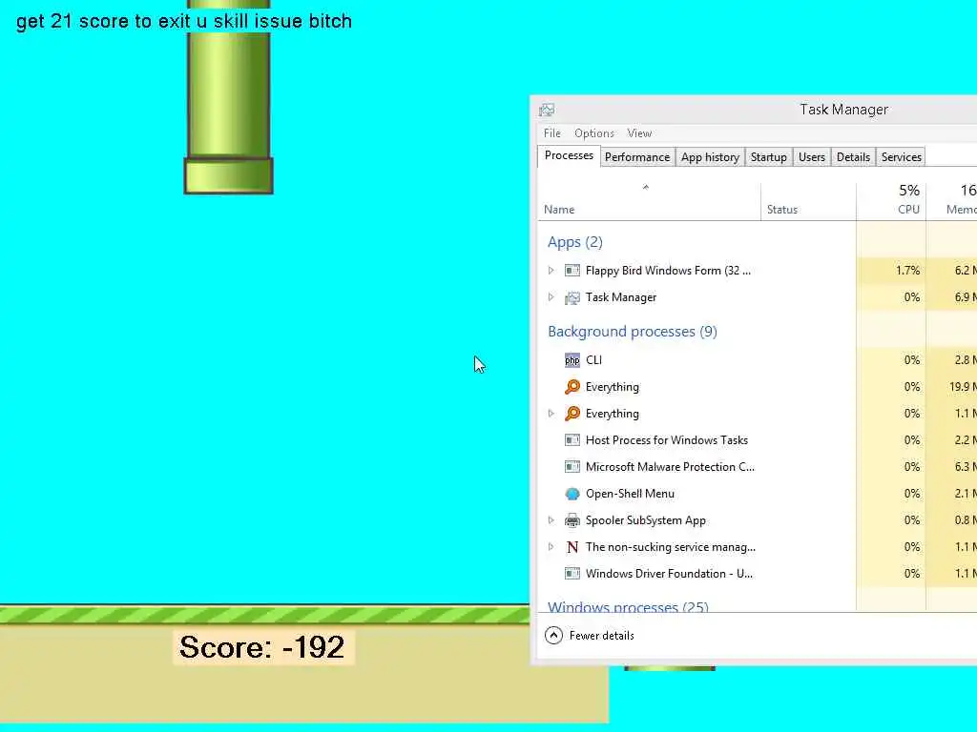Open the App history tab
The width and height of the screenshot is (977, 732).
point(710,157)
